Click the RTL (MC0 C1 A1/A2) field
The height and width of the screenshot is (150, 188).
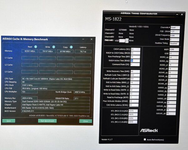tap(133, 115)
